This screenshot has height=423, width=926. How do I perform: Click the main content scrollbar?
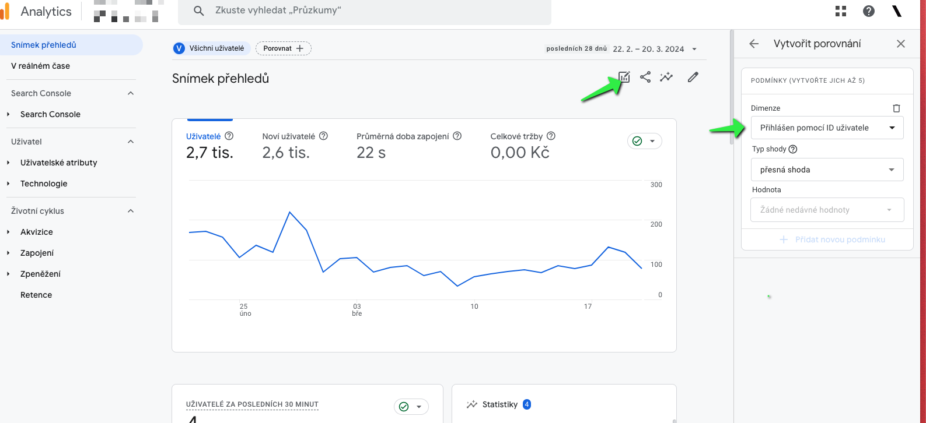(x=732, y=87)
